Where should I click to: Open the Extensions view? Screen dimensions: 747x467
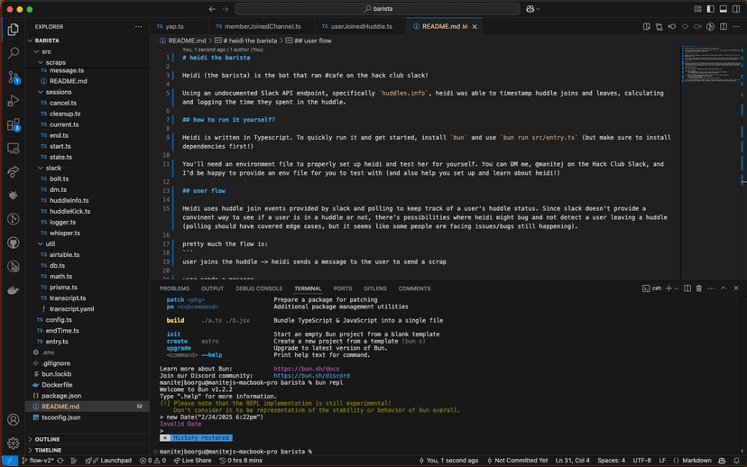pyautogui.click(x=13, y=124)
